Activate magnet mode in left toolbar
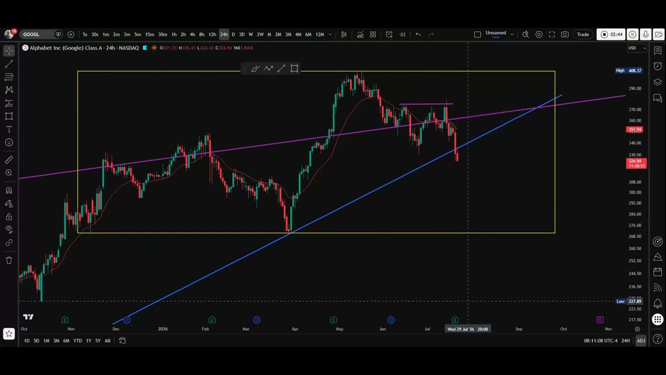666x375 pixels. (x=9, y=191)
